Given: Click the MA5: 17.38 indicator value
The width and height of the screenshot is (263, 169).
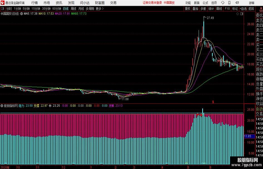Looking at the screenshot, I should pyautogui.click(x=31, y=14).
